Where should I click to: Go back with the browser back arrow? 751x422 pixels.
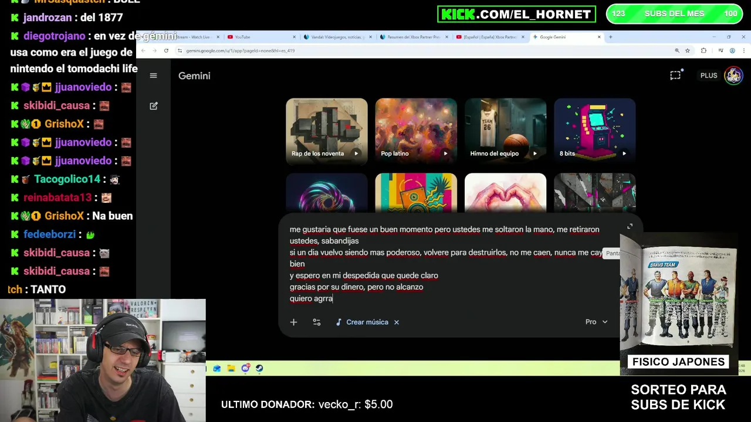(x=143, y=50)
